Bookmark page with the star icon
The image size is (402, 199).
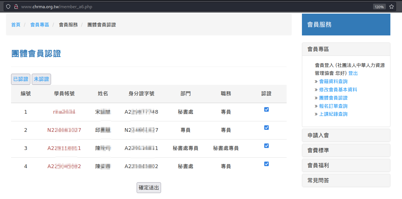392,7
